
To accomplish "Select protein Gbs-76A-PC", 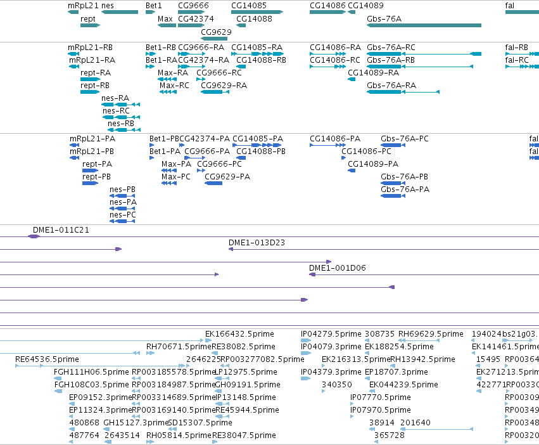I will click(x=405, y=139).
